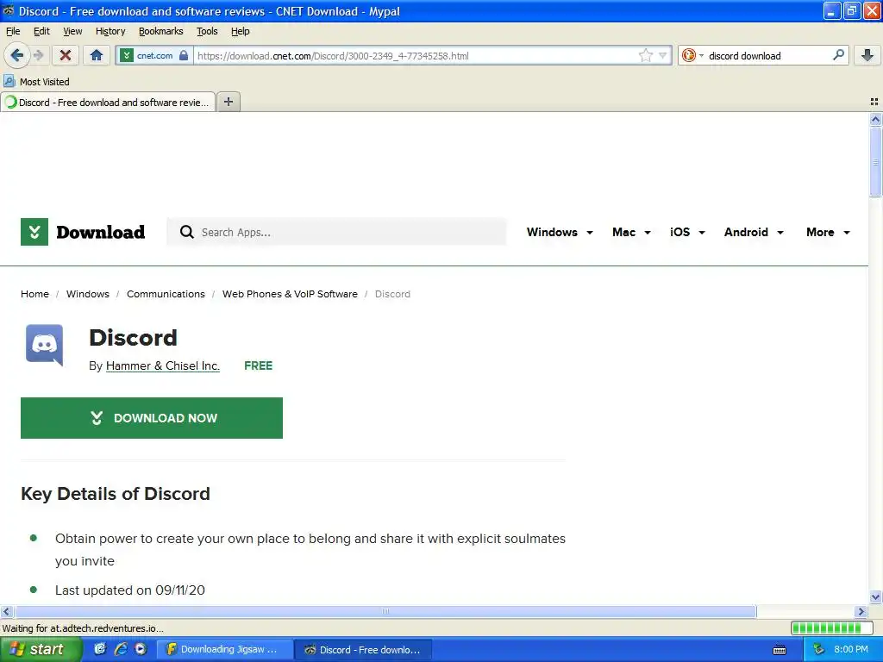Click the green DOWNLOAD NOW button
Screen dimensions: 883x662
coord(152,418)
